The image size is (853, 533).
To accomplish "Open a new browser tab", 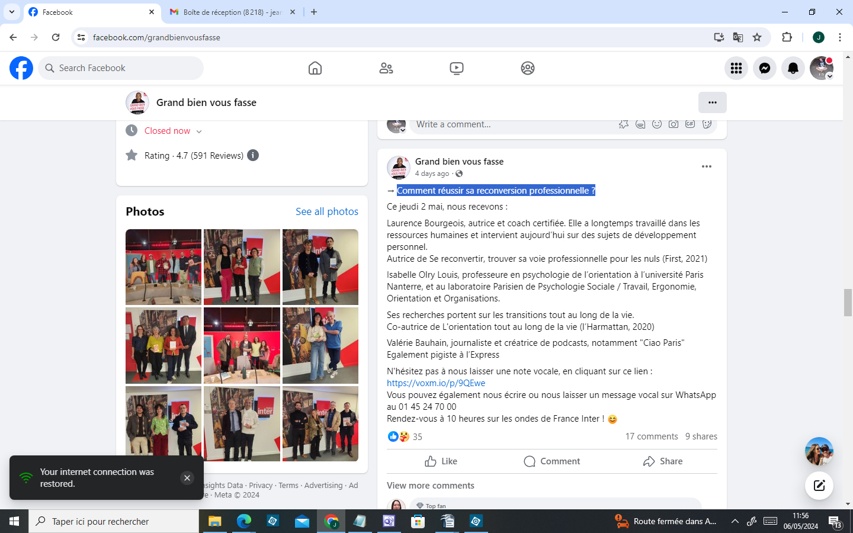I will pyautogui.click(x=314, y=12).
